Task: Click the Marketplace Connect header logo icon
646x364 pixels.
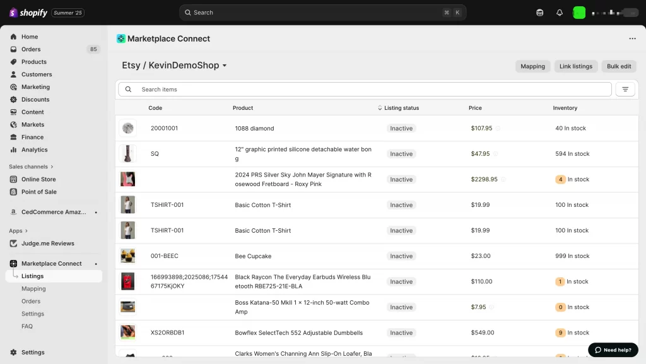Action: tap(120, 38)
